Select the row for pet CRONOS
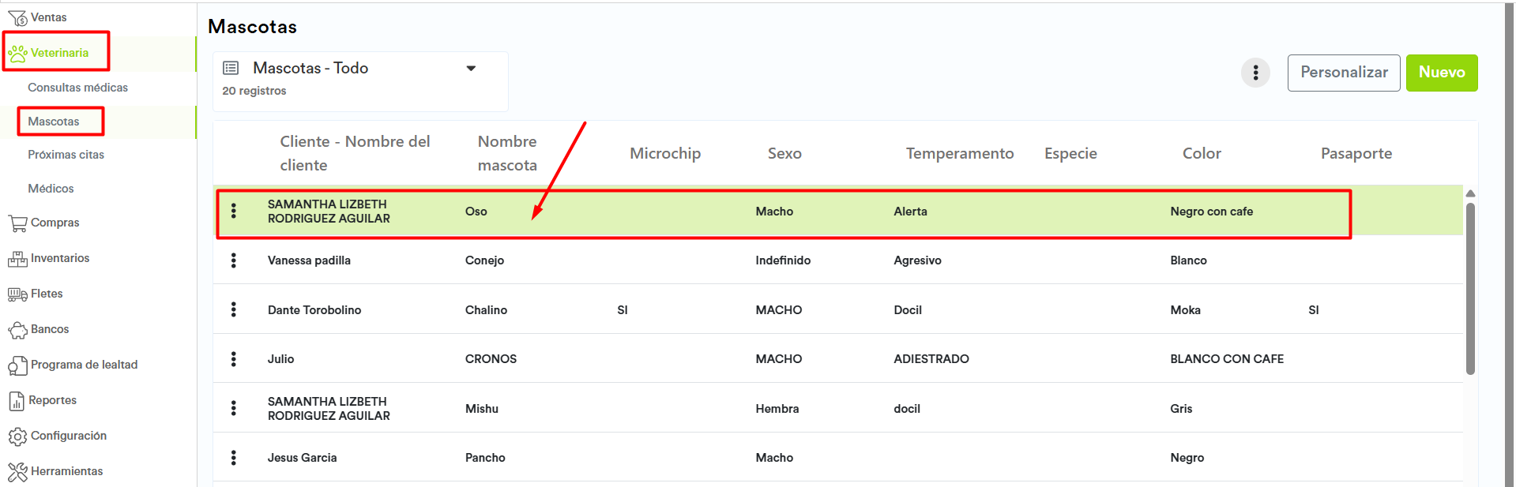 pyautogui.click(x=491, y=359)
